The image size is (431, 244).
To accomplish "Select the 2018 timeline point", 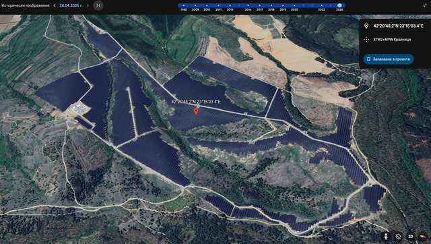I will [x=271, y=5].
